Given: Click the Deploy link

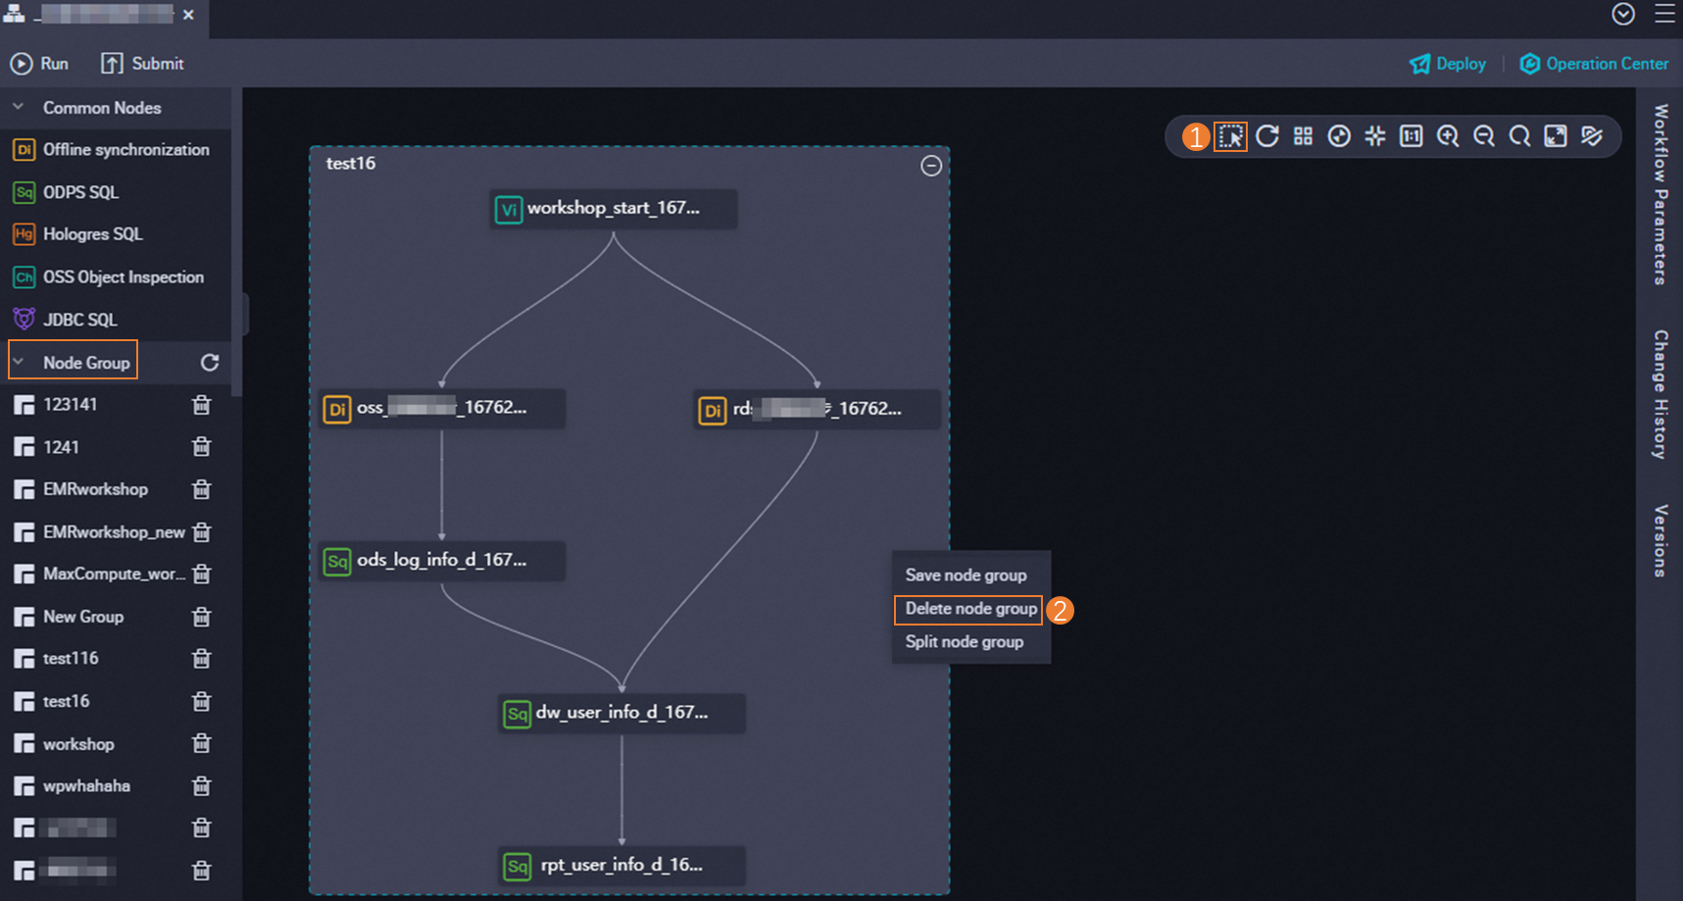Looking at the screenshot, I should tap(1448, 64).
